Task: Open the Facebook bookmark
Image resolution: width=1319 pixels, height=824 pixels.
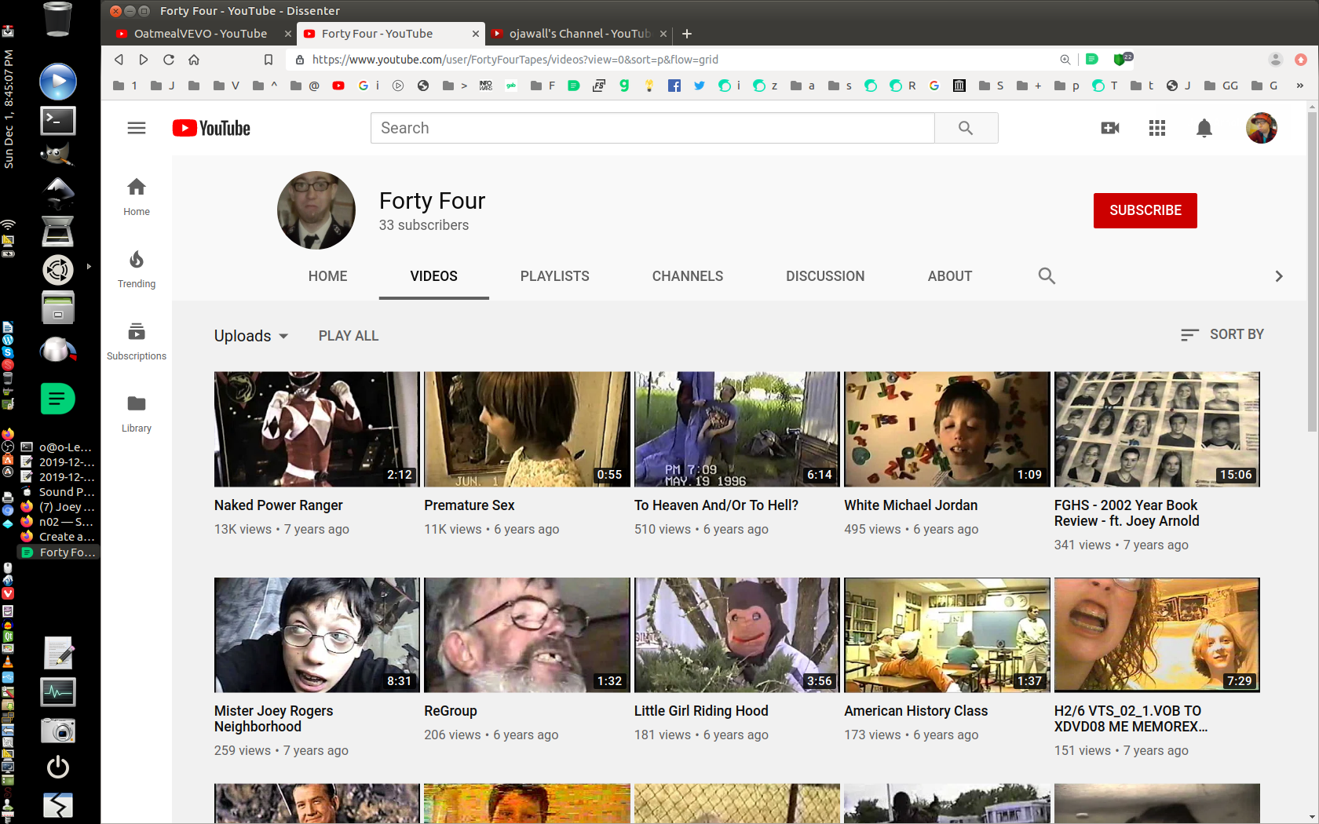Action: pos(674,86)
